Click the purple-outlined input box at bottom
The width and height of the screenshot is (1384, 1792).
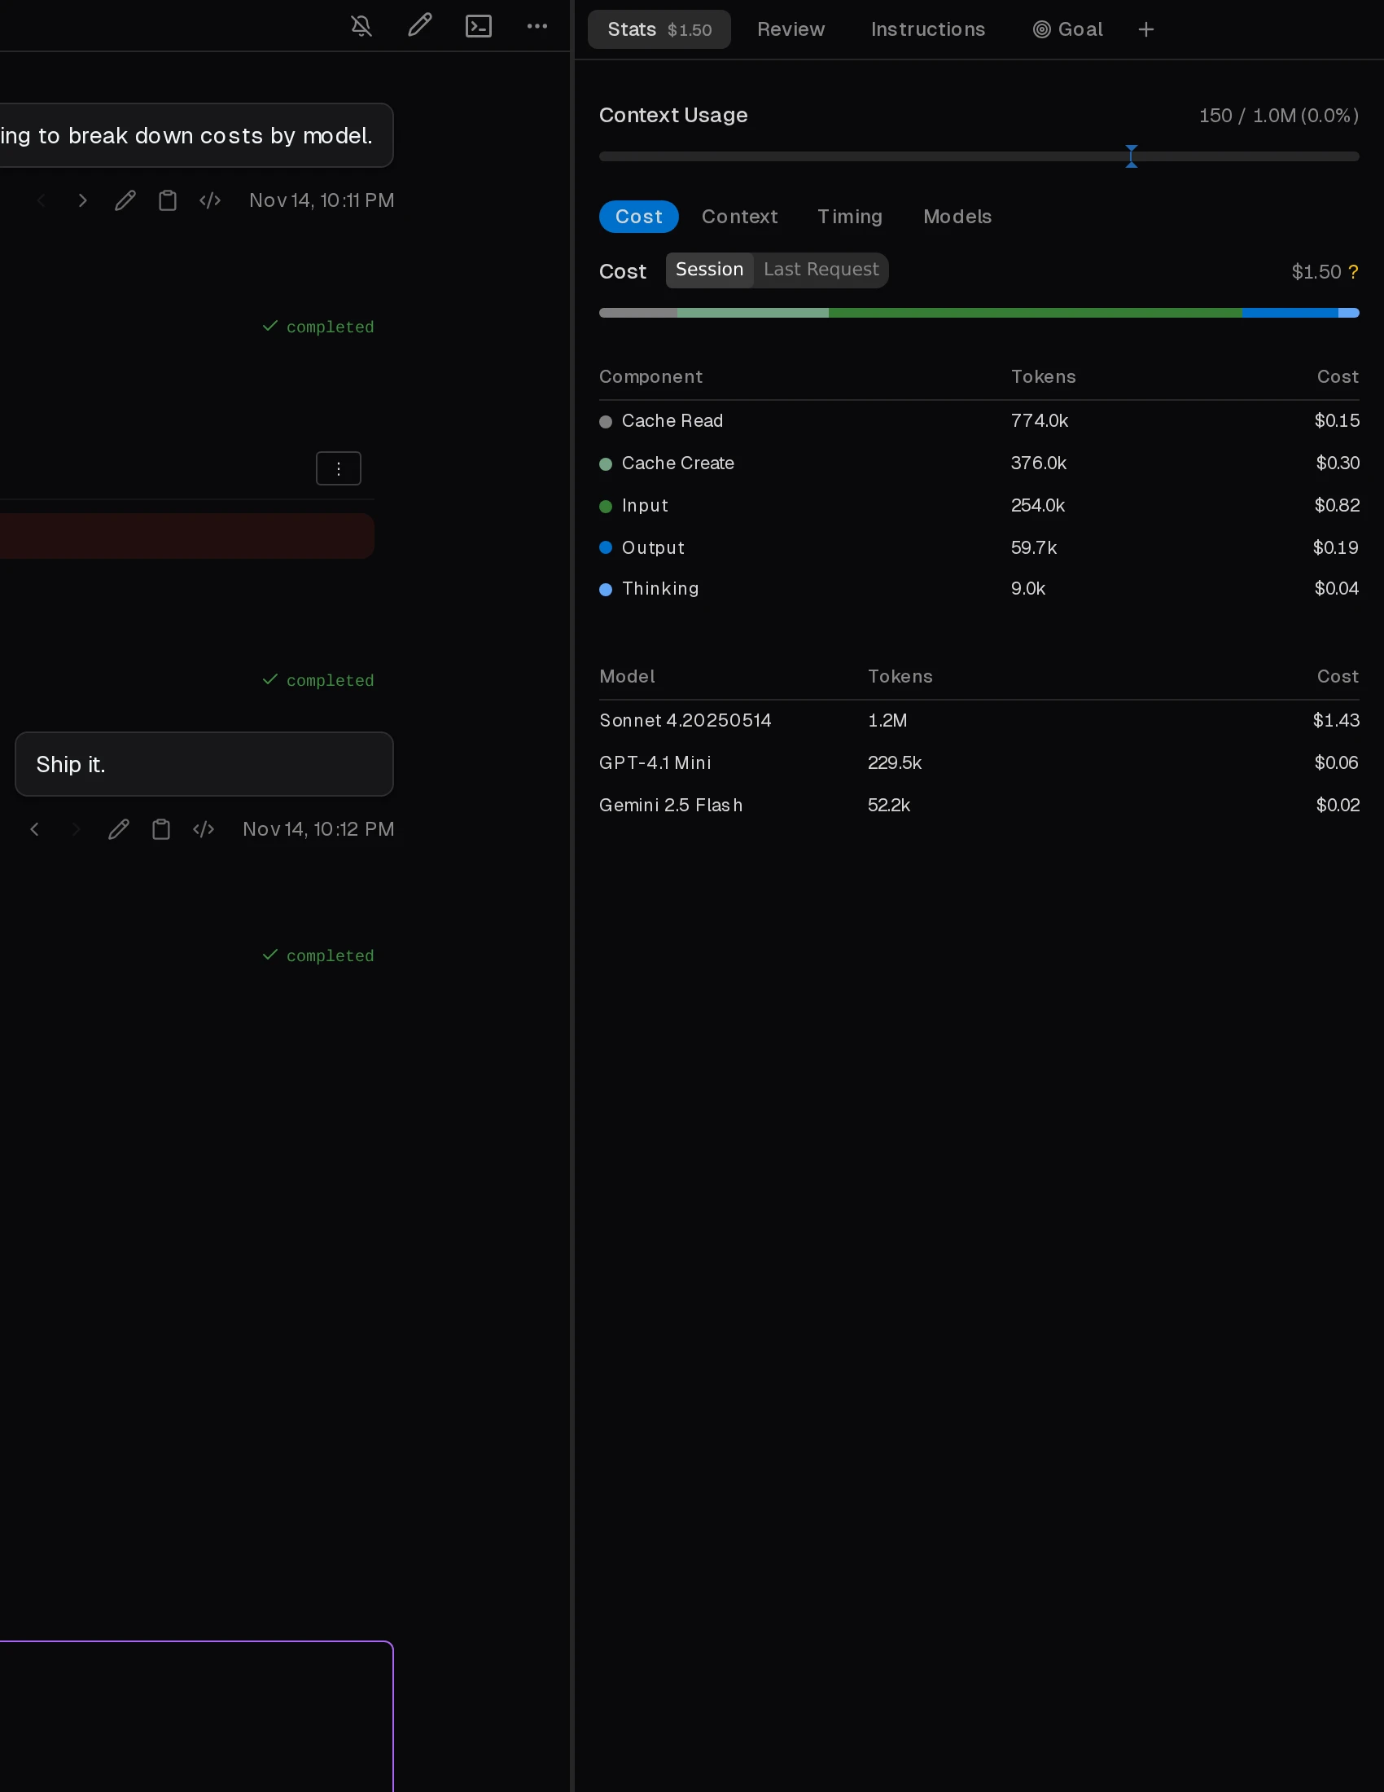[197, 1715]
